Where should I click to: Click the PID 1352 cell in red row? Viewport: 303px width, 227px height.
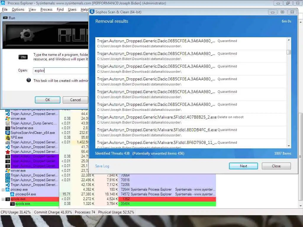tap(126, 199)
